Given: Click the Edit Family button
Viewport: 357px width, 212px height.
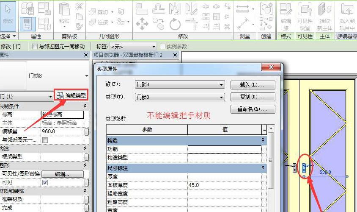Looking at the screenshot, I should point(286,17).
